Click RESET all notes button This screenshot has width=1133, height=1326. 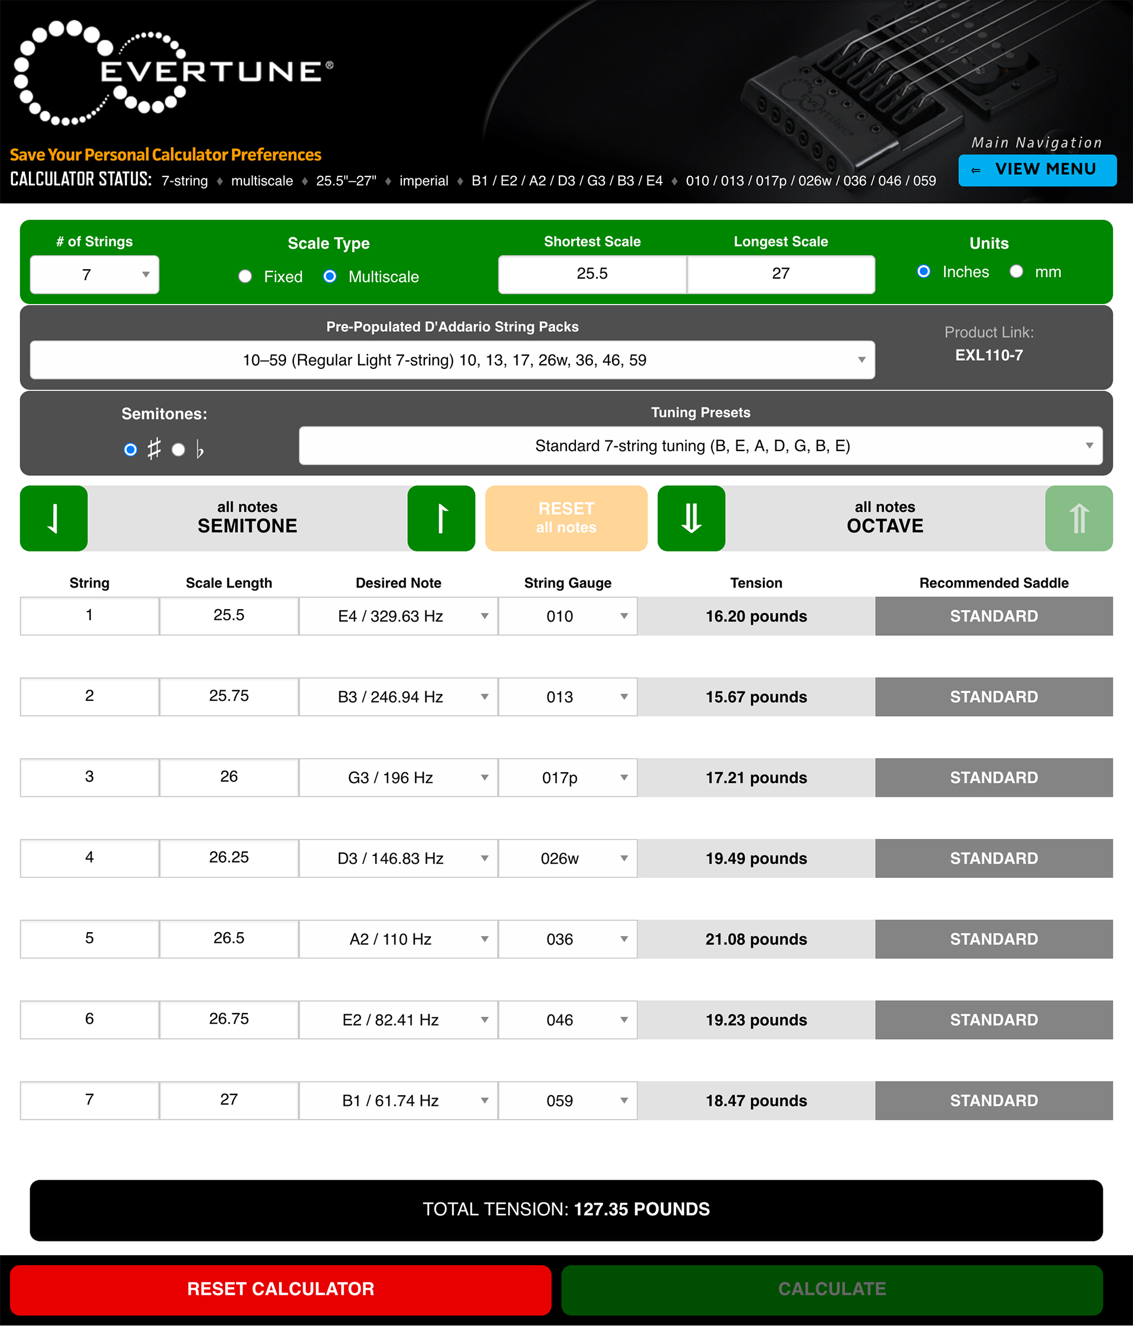pyautogui.click(x=566, y=518)
